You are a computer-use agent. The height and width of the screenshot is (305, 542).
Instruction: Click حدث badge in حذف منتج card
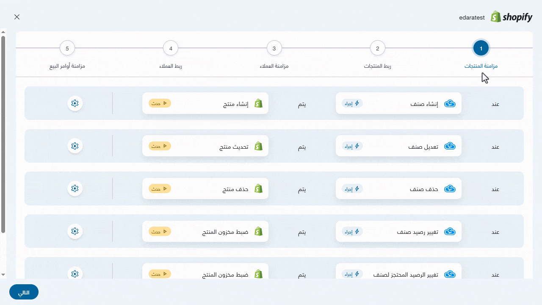[x=160, y=189]
